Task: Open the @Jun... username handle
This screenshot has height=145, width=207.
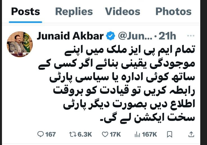Action: (x=135, y=36)
